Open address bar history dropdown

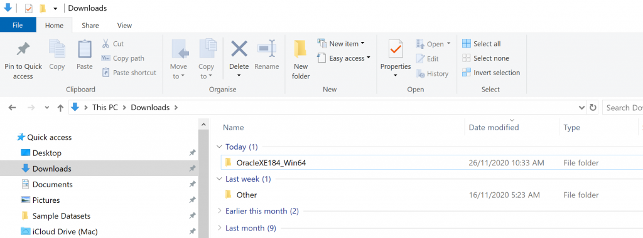581,108
